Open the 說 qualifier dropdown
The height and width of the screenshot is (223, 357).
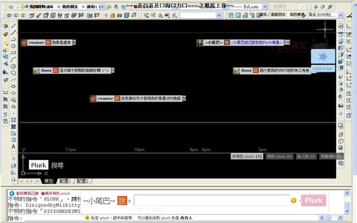point(129,201)
